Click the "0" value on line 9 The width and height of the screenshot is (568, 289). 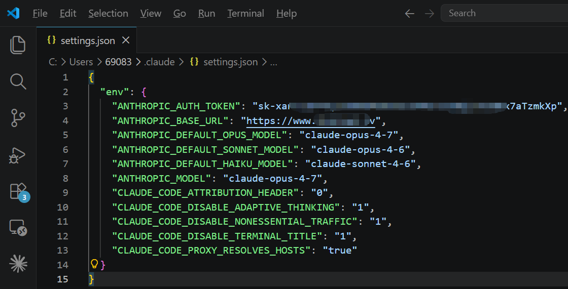319,193
